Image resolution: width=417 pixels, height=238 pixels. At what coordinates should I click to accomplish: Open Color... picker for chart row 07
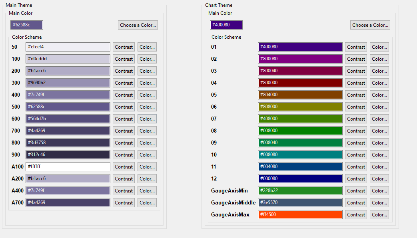click(379, 119)
